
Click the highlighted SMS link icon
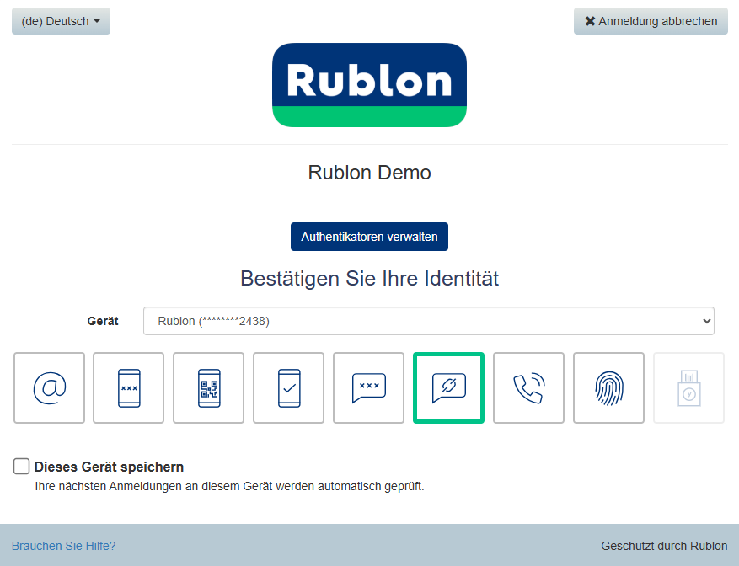(x=448, y=387)
